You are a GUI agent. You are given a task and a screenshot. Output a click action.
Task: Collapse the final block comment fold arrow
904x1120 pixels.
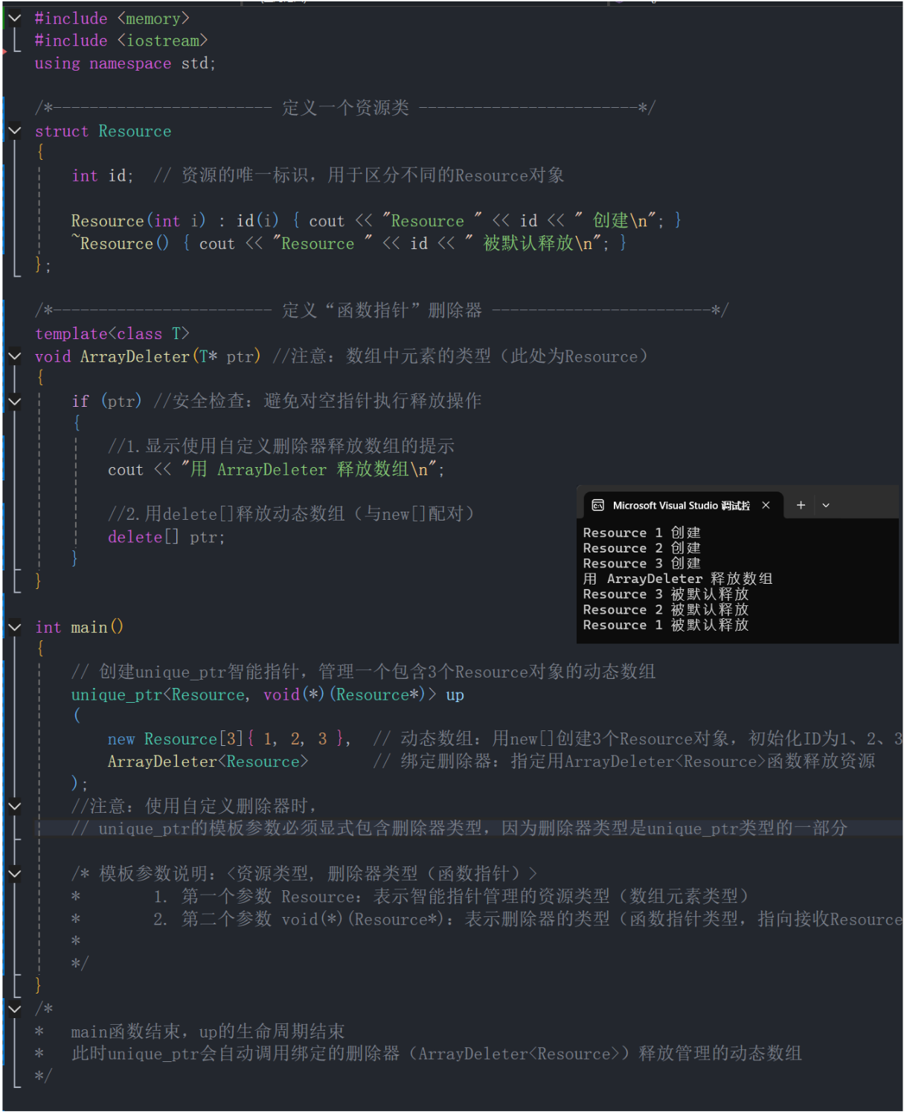14,1008
